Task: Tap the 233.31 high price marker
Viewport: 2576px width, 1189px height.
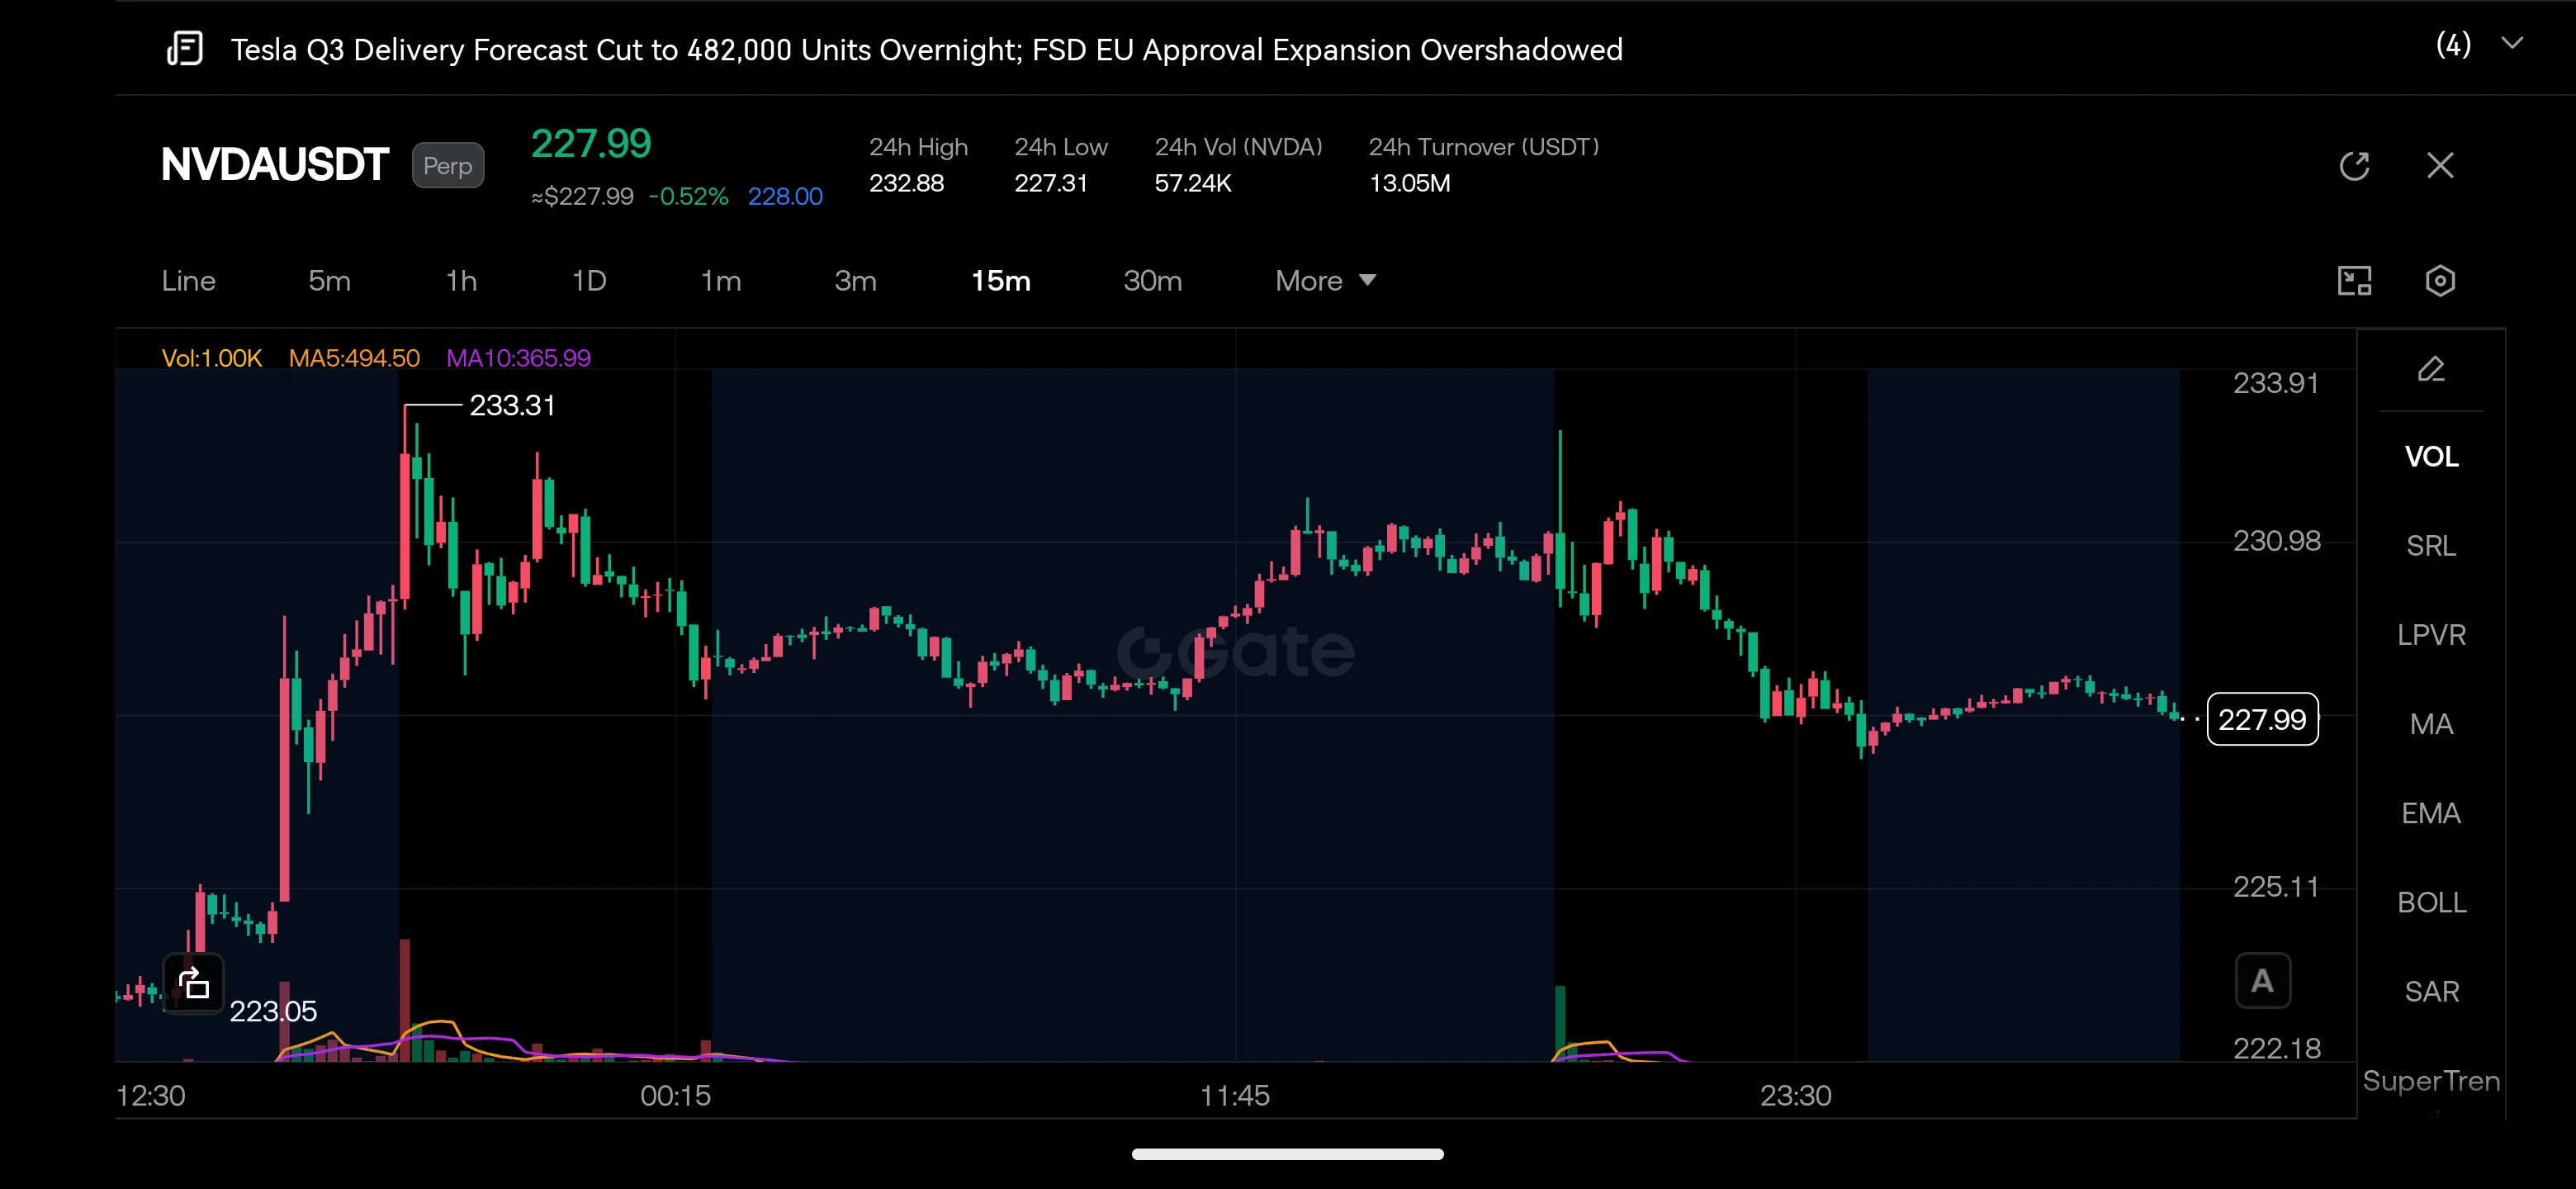Action: (x=512, y=405)
